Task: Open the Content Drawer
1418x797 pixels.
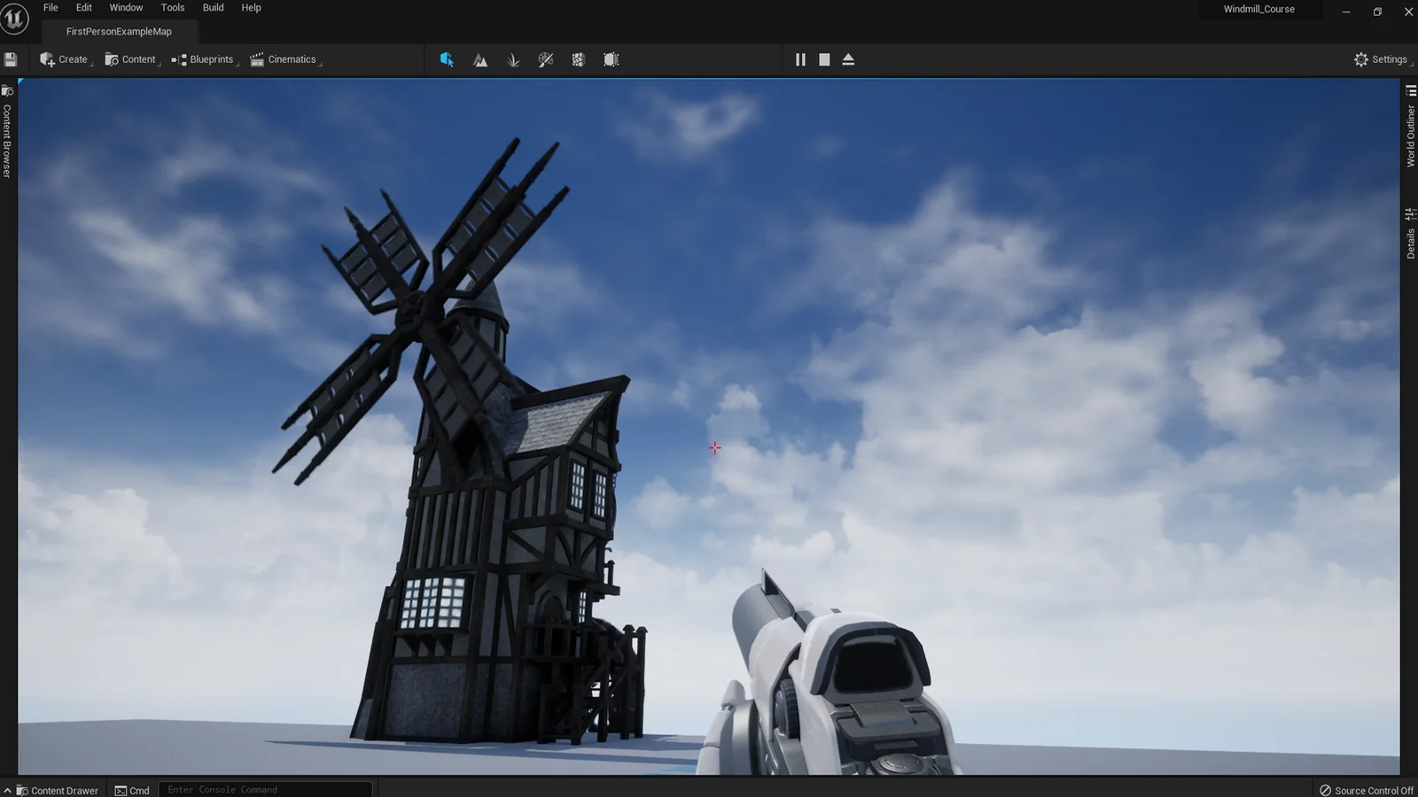Action: tap(56, 789)
